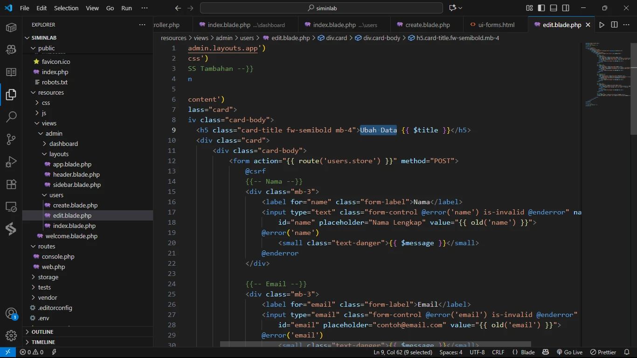Click the Run file play icon
Screen dimensions: 637x358
point(602,25)
